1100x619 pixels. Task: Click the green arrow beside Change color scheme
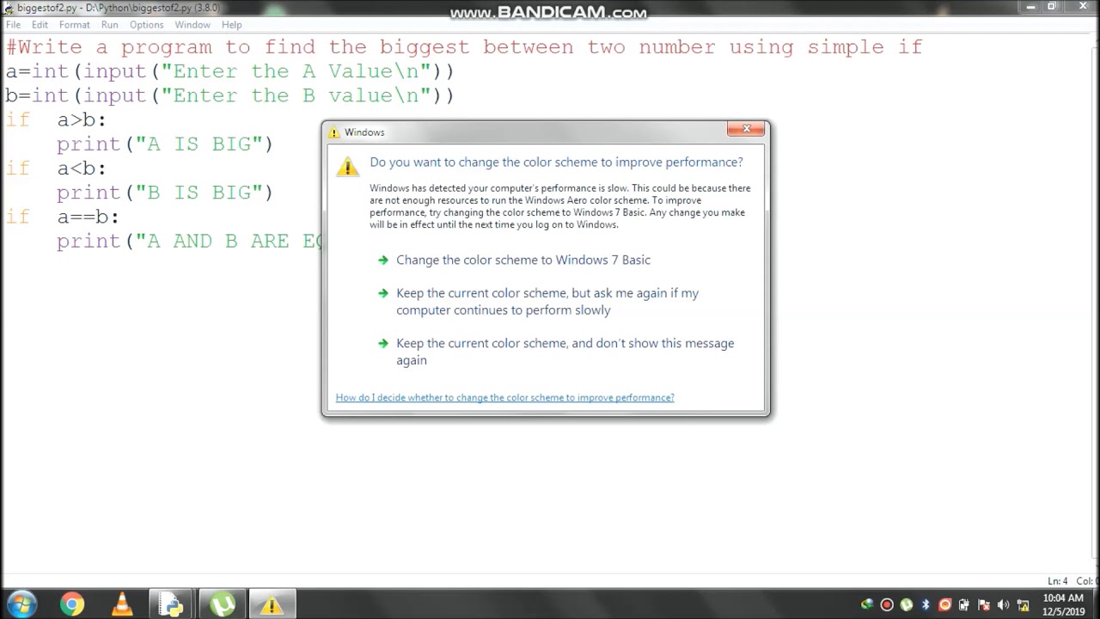coord(383,260)
